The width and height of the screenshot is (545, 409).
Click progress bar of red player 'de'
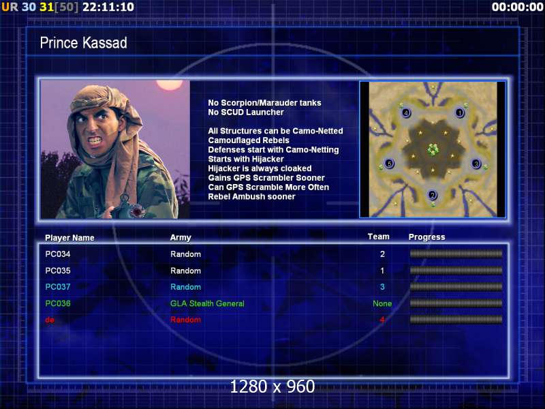[456, 319]
